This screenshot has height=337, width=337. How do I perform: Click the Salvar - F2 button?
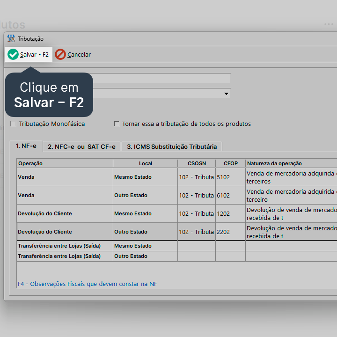tap(29, 54)
